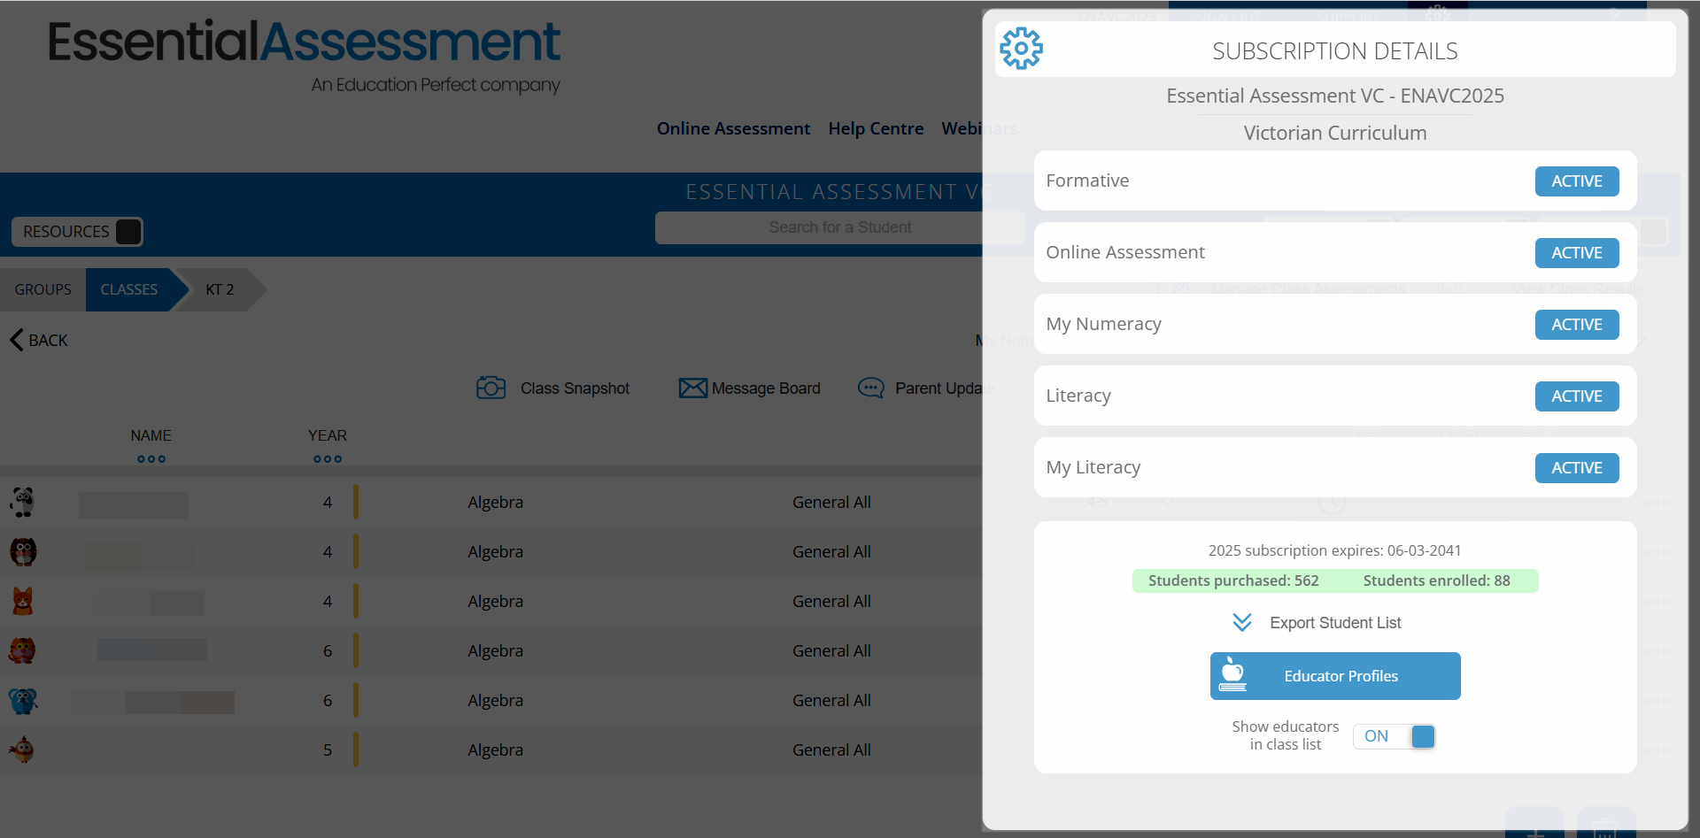1700x838 pixels.
Task: Click Essential Assessment VC - ENAVC2025 text
Action: (1335, 96)
